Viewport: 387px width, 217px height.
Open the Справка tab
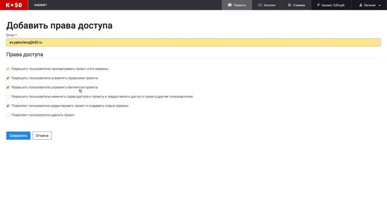(x=296, y=5)
